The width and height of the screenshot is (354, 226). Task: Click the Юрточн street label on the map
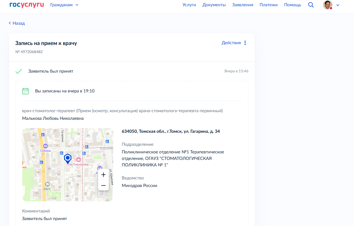(x=106, y=148)
